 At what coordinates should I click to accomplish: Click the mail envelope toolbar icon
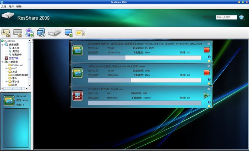tap(80, 33)
